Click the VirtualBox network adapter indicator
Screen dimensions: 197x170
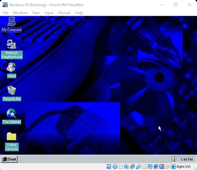click(133, 166)
